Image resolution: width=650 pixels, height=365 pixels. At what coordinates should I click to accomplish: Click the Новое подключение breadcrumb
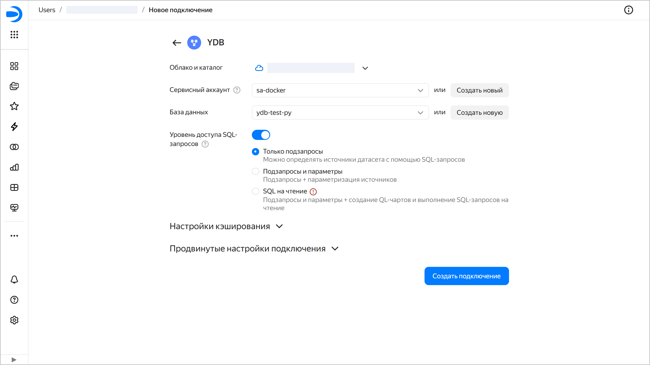pos(181,10)
